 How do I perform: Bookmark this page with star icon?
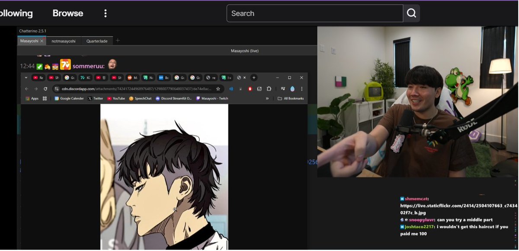[x=218, y=89]
